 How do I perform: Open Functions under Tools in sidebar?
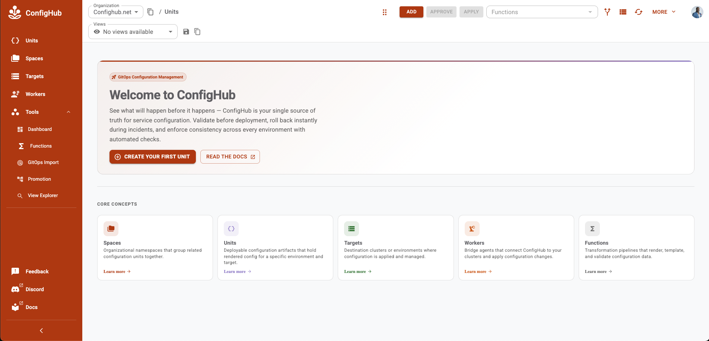coord(41,146)
